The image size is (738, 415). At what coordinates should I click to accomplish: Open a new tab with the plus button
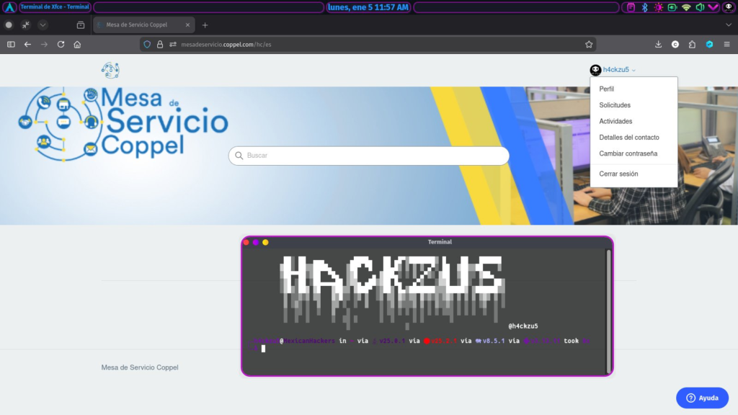pyautogui.click(x=205, y=24)
